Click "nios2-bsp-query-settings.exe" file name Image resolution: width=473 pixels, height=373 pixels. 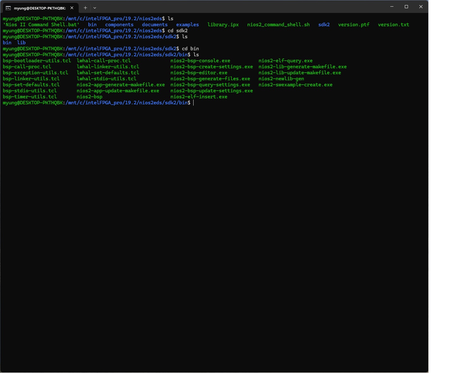point(210,85)
